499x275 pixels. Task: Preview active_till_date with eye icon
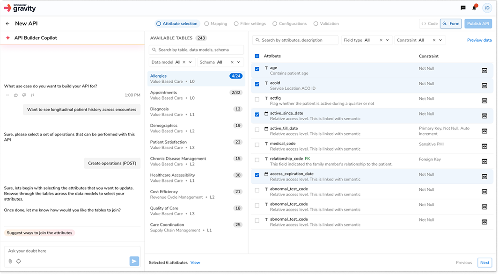484,131
